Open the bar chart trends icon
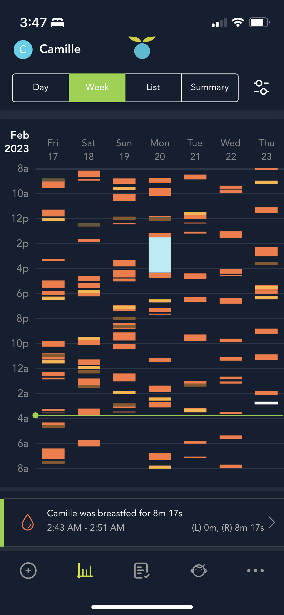The image size is (284, 615). point(85,570)
